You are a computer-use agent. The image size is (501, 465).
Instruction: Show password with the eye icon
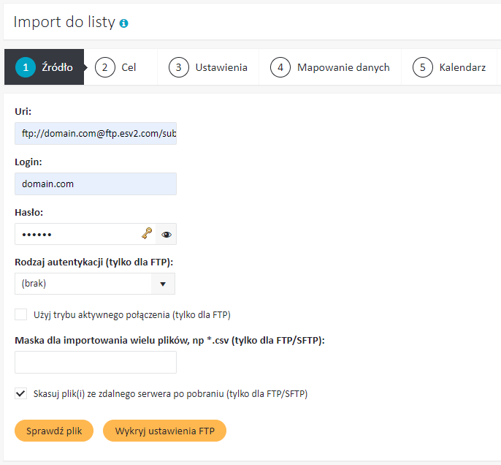pos(167,235)
